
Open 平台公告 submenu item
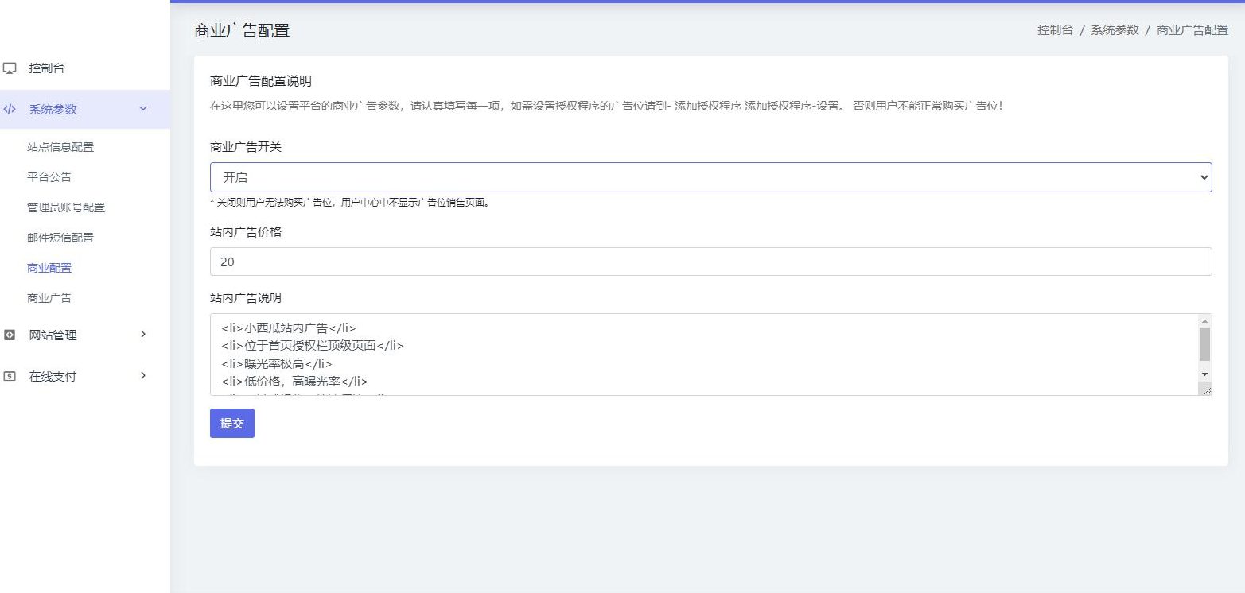coord(49,177)
